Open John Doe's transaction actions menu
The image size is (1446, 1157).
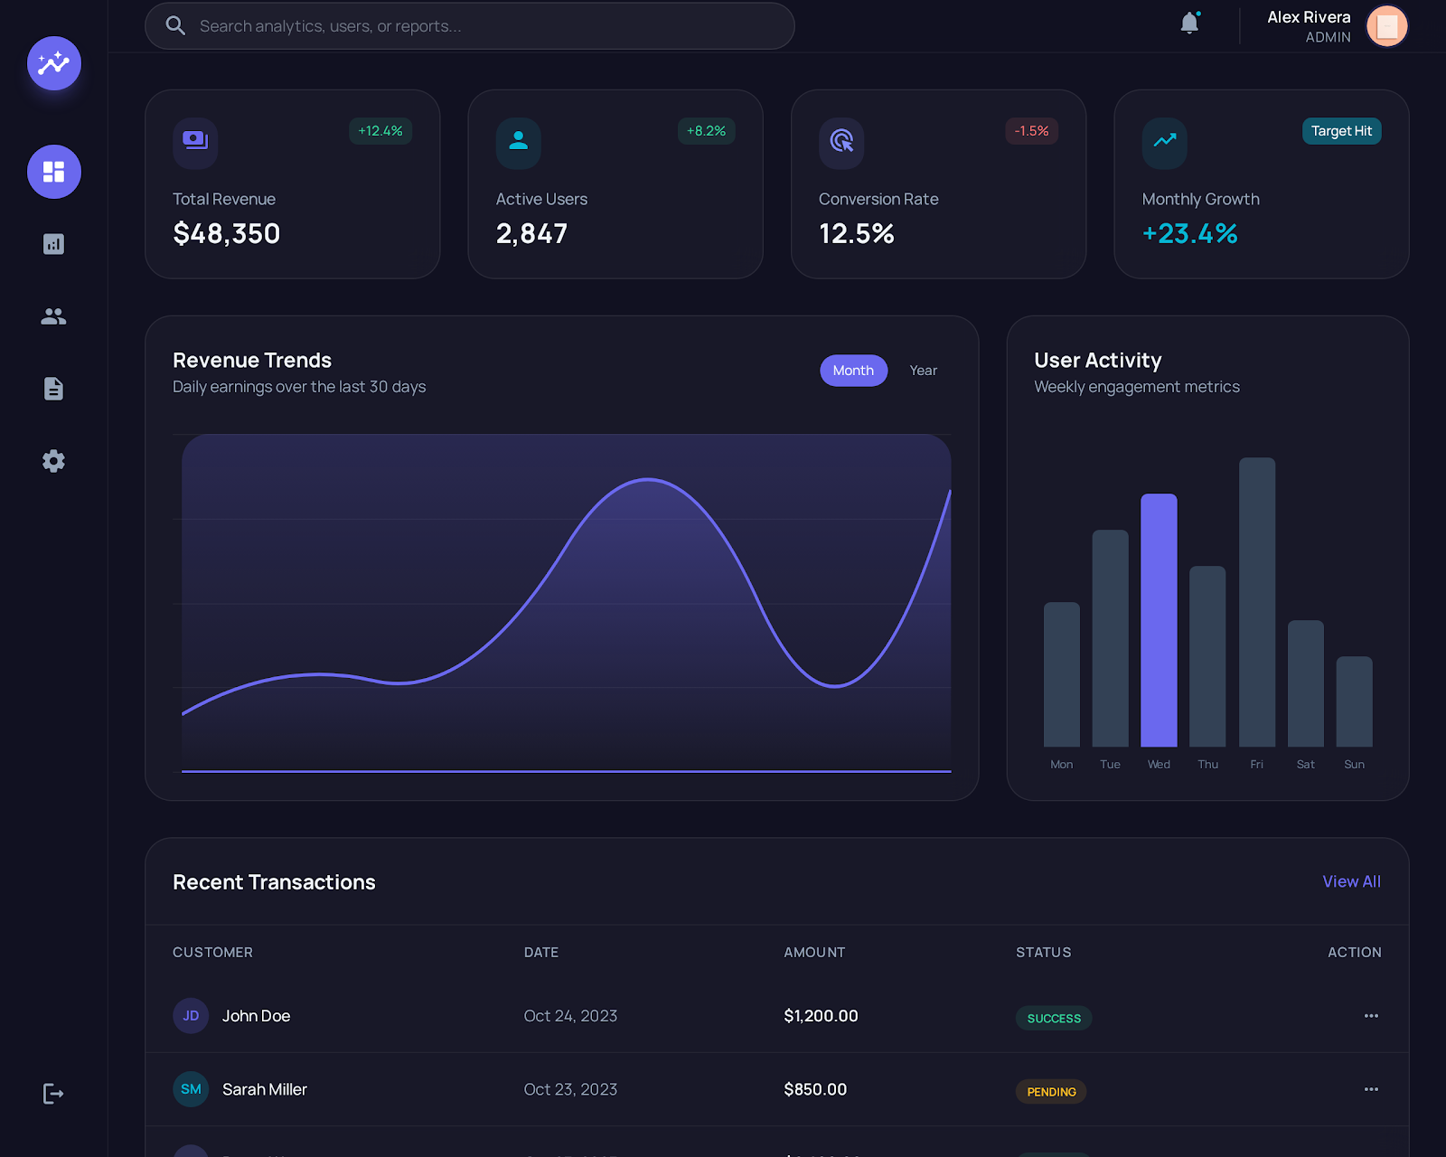pos(1371,1015)
